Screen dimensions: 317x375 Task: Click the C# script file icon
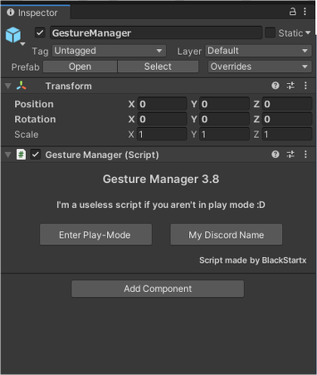(22, 155)
